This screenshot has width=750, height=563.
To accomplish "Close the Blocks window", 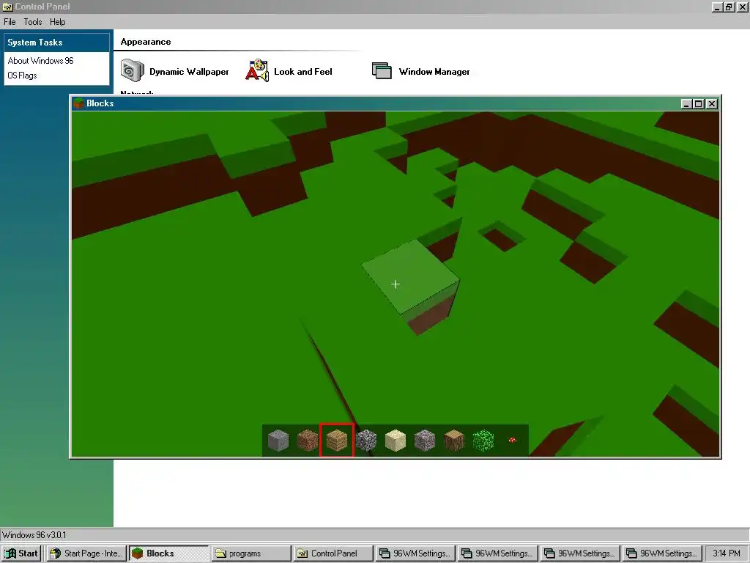I will pyautogui.click(x=712, y=104).
